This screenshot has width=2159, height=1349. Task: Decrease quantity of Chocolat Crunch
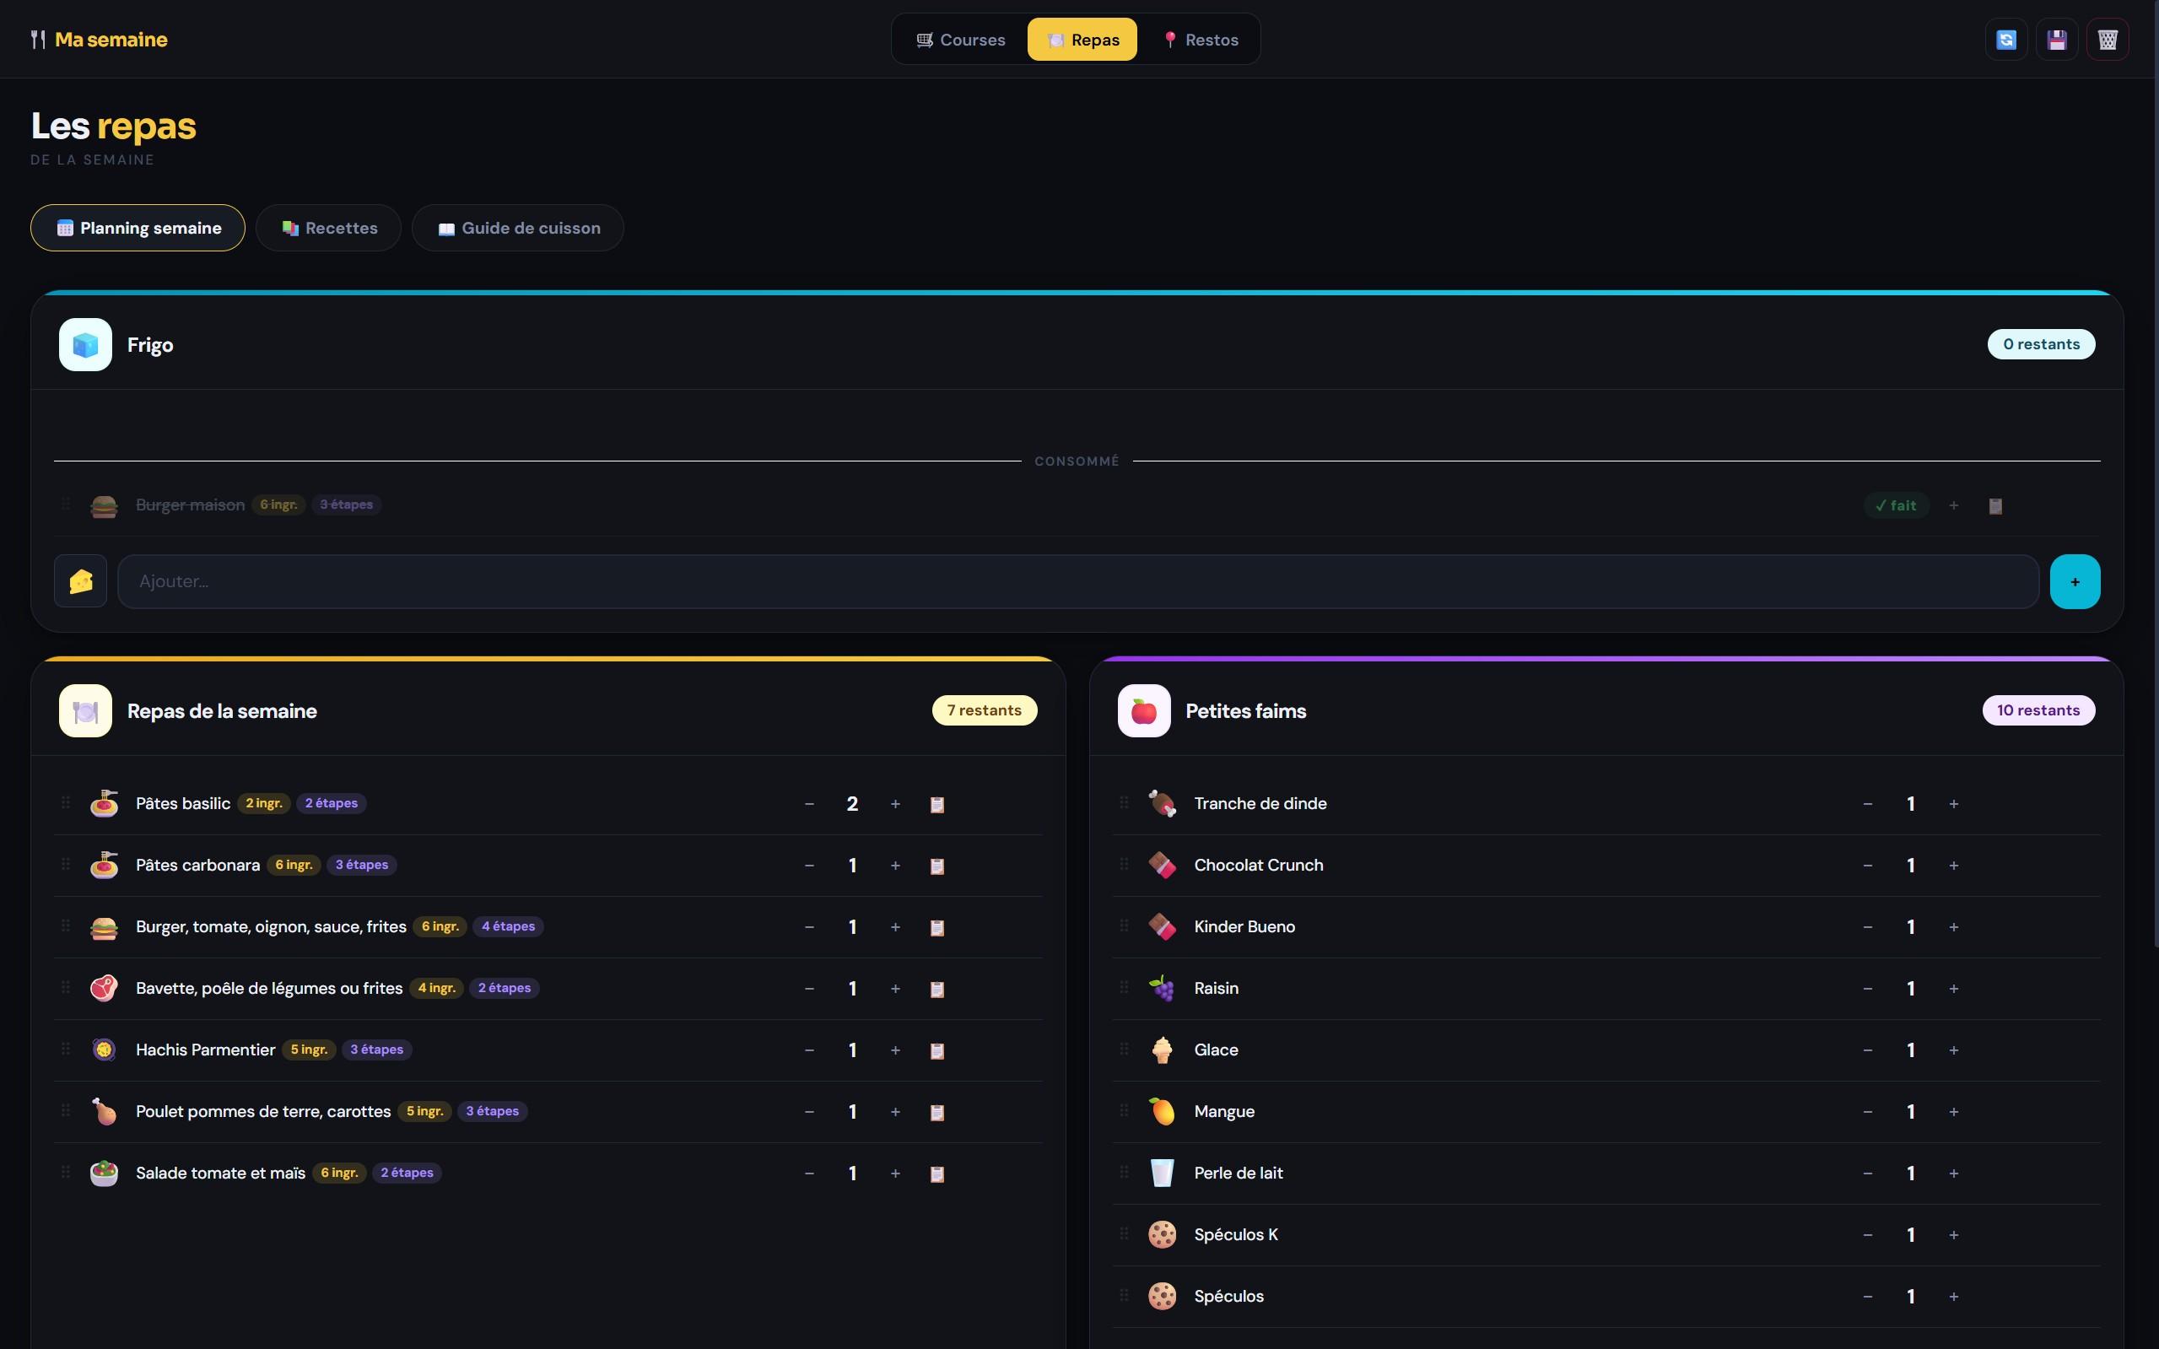pyautogui.click(x=1867, y=866)
